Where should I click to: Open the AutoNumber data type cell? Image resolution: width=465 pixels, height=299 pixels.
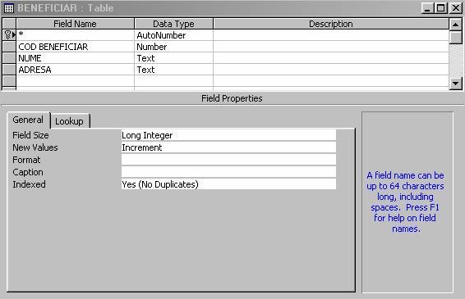point(174,35)
